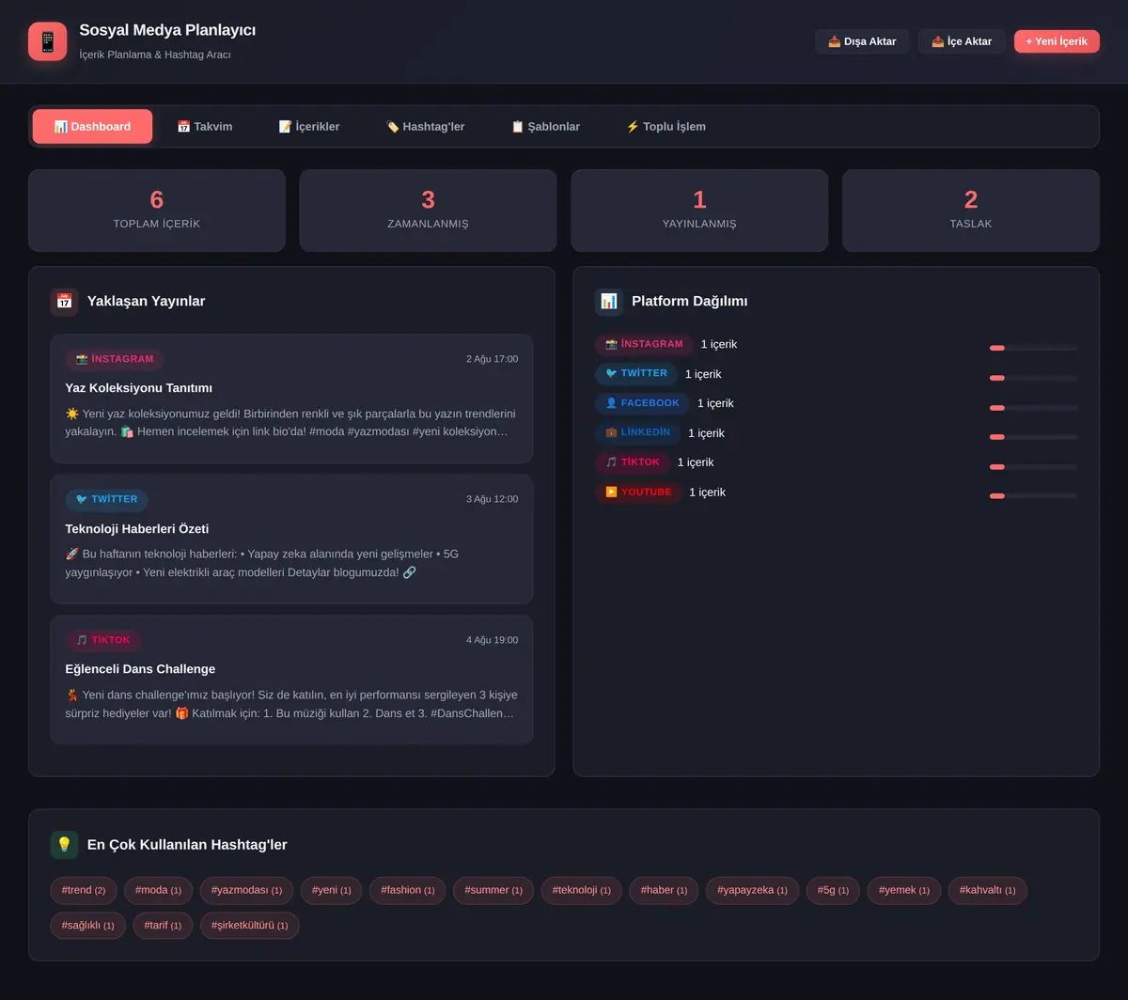Click the calendar icon beside Yaklaşan Yayınlar
Viewport: 1128px width, 1000px height.
(x=64, y=302)
